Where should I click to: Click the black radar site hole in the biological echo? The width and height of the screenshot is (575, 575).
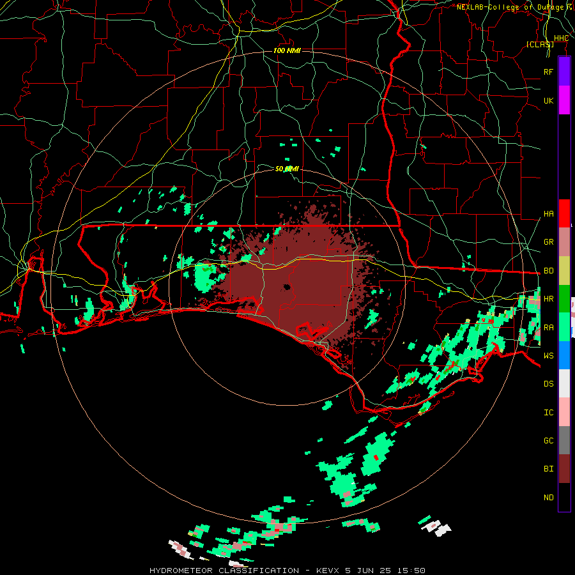pyautogui.click(x=287, y=287)
